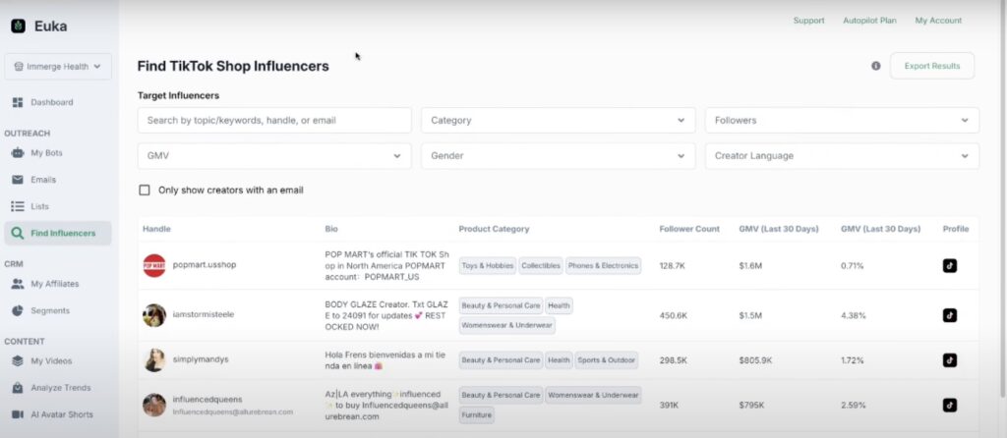The height and width of the screenshot is (438, 1007).
Task: Click popmart.usshop avatar
Action: point(154,265)
